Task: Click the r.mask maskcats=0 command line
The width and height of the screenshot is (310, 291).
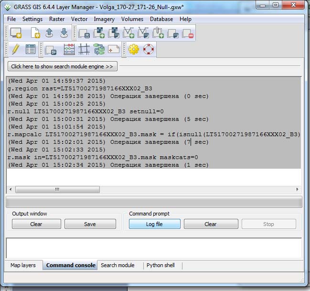Action: tap(103, 157)
